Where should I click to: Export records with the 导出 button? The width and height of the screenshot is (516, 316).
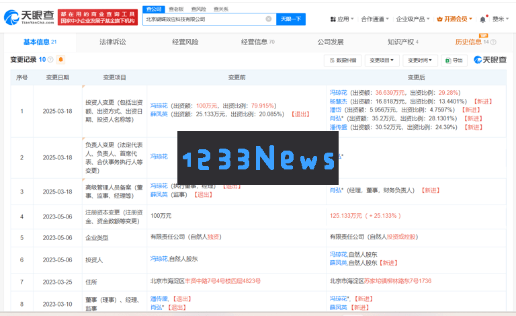pyautogui.click(x=454, y=61)
